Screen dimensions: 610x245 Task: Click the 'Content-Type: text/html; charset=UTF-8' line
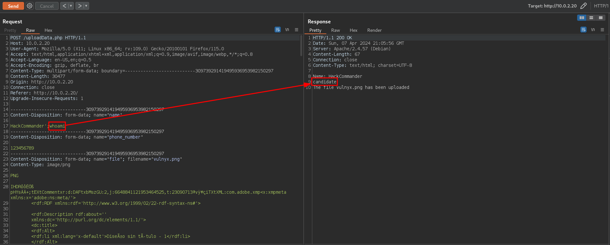(x=362, y=65)
